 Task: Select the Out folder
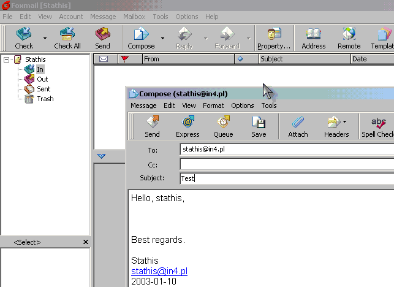tap(42, 79)
